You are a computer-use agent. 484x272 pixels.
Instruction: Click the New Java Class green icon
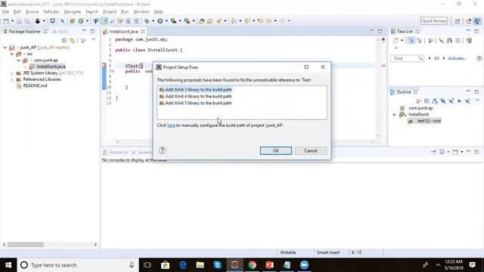point(81,21)
